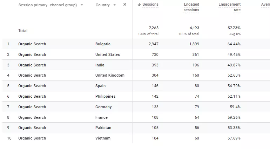The height and width of the screenshot is (149, 270).
Task: Open the Session primary channel group dropdown
Action: pos(82,5)
